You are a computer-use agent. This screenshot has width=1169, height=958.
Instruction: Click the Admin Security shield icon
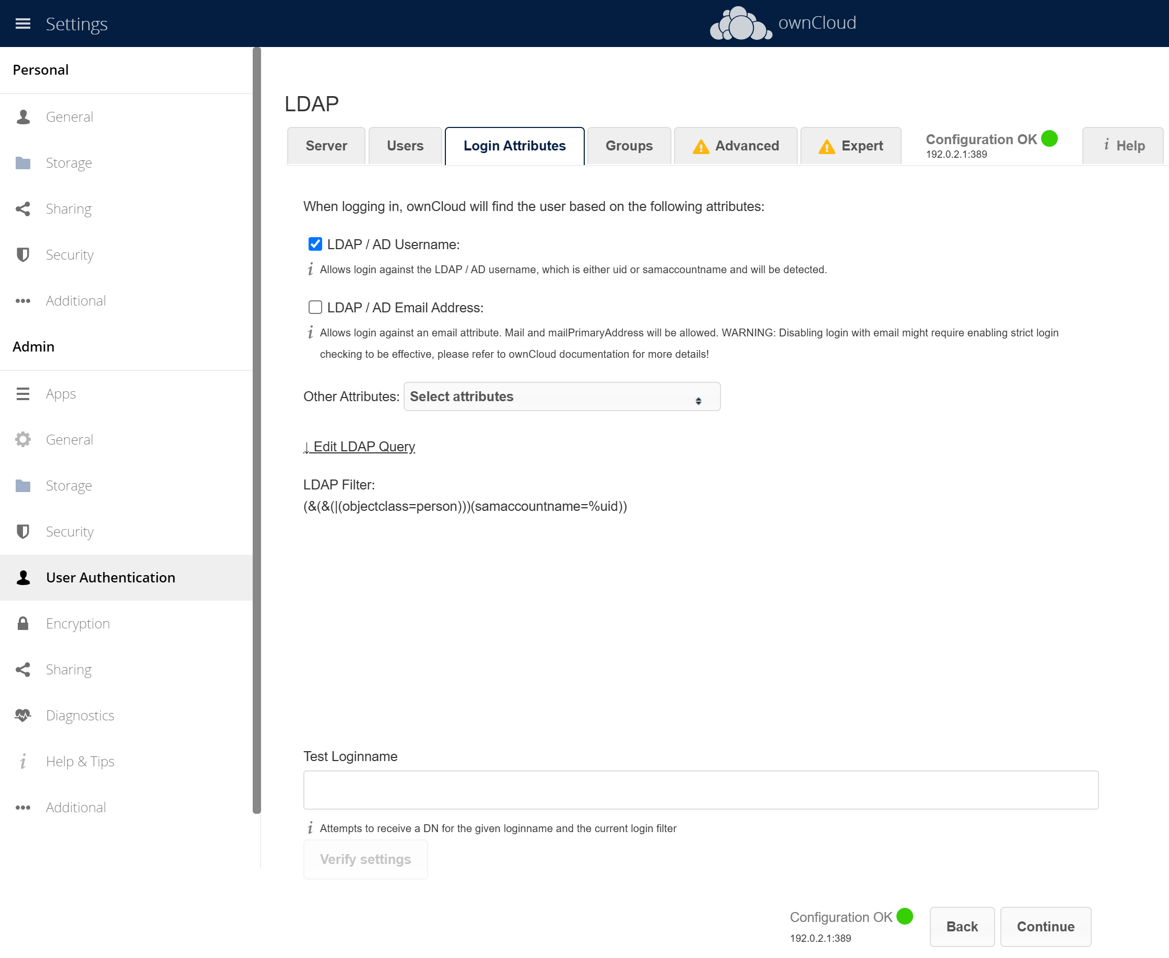tap(22, 531)
